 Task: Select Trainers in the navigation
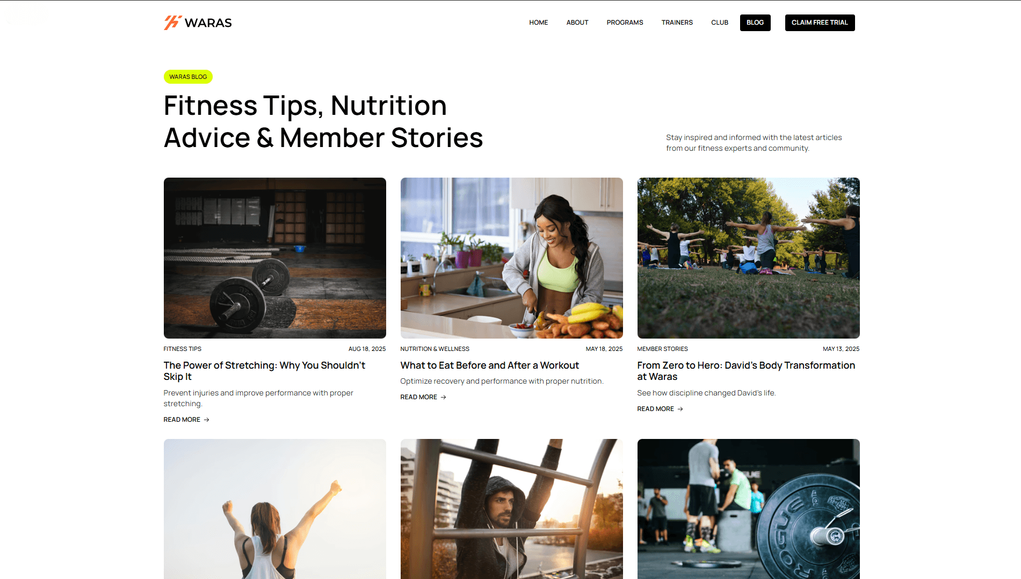pyautogui.click(x=677, y=23)
